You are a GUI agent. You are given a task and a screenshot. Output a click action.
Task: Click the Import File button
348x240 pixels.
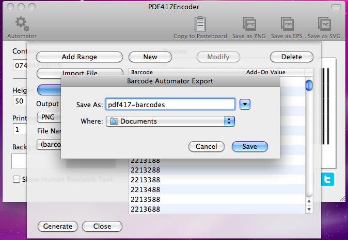point(80,73)
